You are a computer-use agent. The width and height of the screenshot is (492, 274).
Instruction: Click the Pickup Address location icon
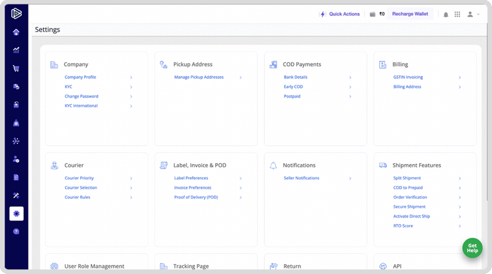163,65
